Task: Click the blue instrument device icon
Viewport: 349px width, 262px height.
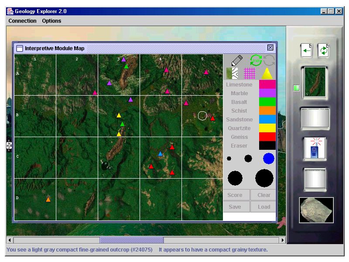Action: point(315,149)
